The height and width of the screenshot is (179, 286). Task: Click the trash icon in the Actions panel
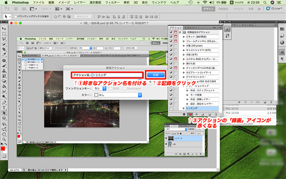pos(216,114)
